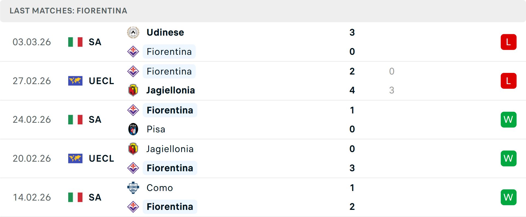This screenshot has height=217, width=526.
Task: Click the LAST MATCHES: FIORENTINA header
Action: coord(68,11)
